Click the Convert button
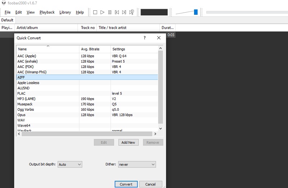Image resolution: width=288 pixels, height=188 pixels. 126,184
